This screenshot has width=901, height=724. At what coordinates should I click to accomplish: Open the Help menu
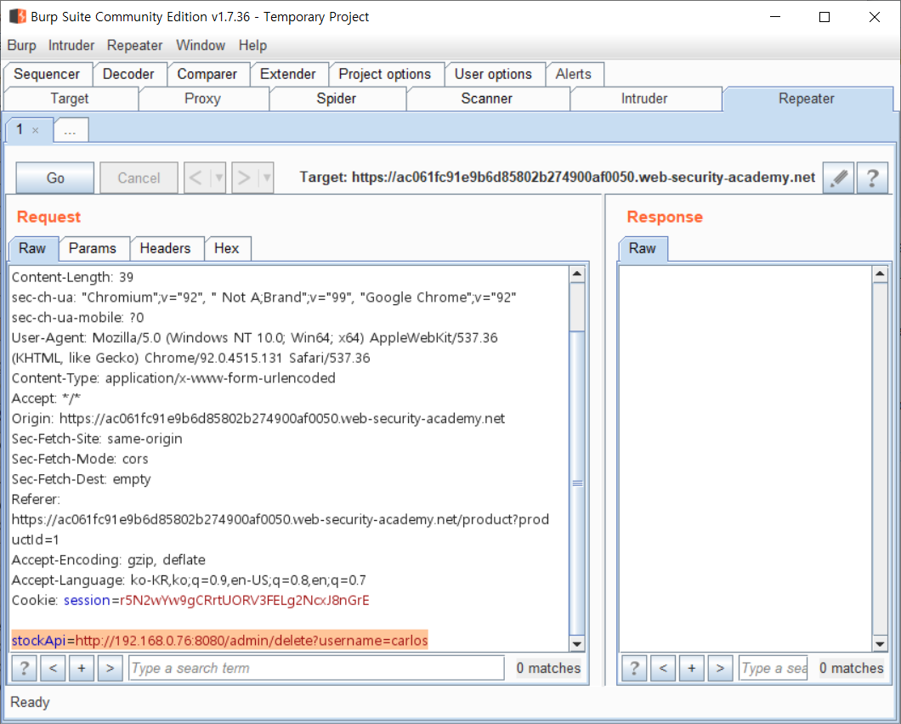tap(252, 45)
